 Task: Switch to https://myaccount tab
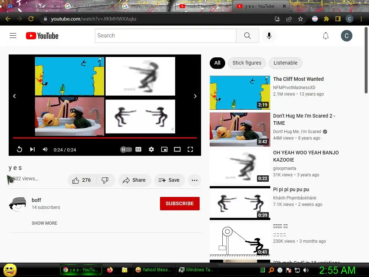(146, 6)
